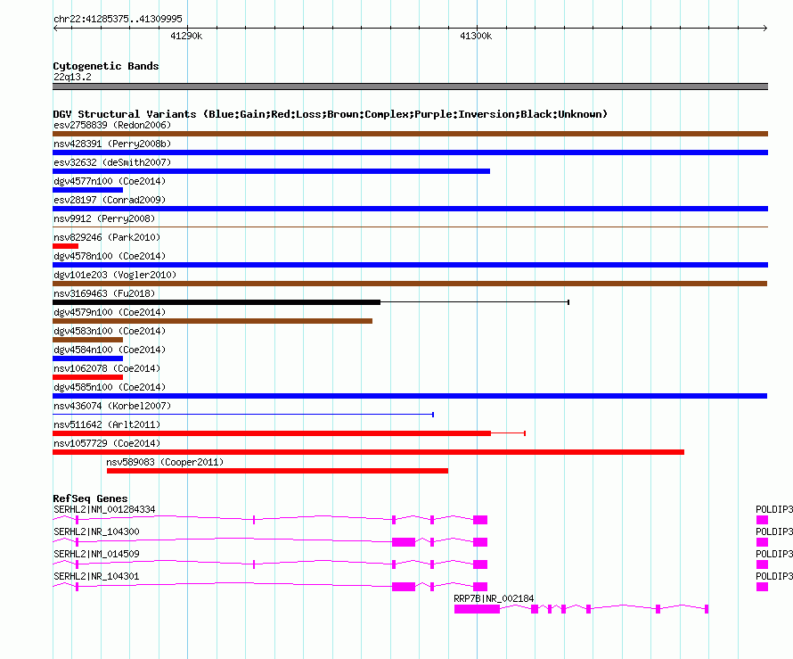The image size is (793, 659).
Task: Click the blue dgv4585n100 gain bar
Action: (410, 396)
